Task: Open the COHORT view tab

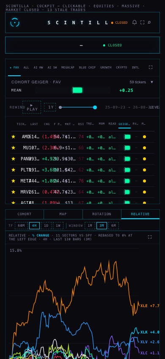Action: tap(25, 214)
